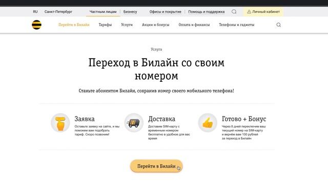This screenshot has height=184, width=328.
Task: Change city Санкт-Петербург
Action: 58,12
